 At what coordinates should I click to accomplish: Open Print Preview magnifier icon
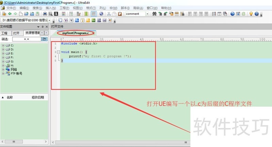point(50,14)
